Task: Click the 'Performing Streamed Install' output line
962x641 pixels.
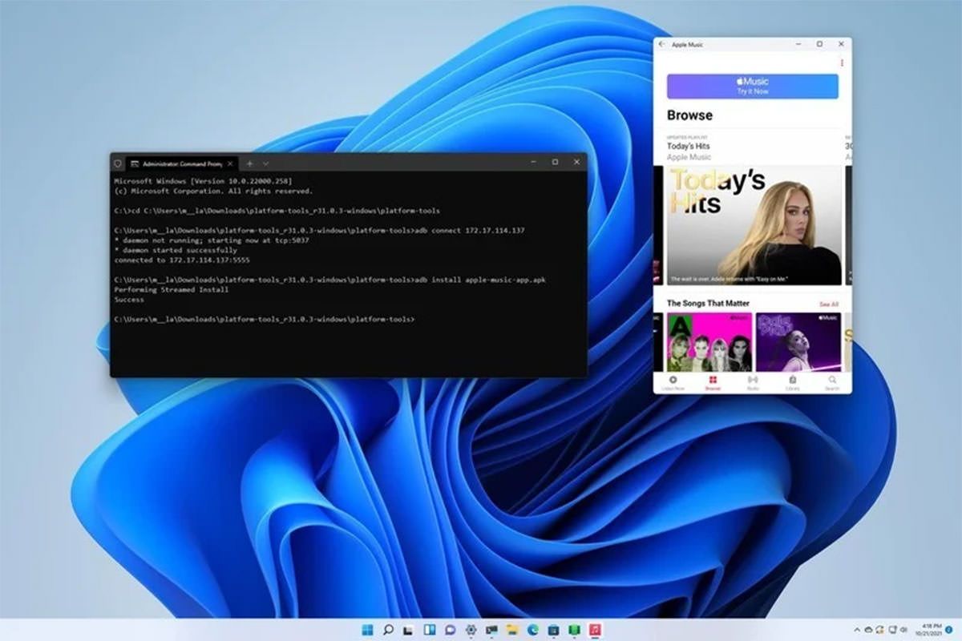Action: (172, 289)
